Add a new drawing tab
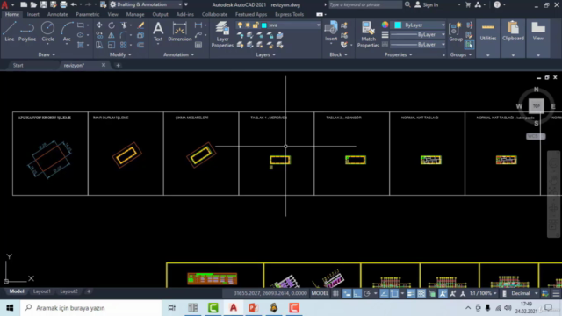Viewport: 562px width, 316px height. (x=118, y=65)
